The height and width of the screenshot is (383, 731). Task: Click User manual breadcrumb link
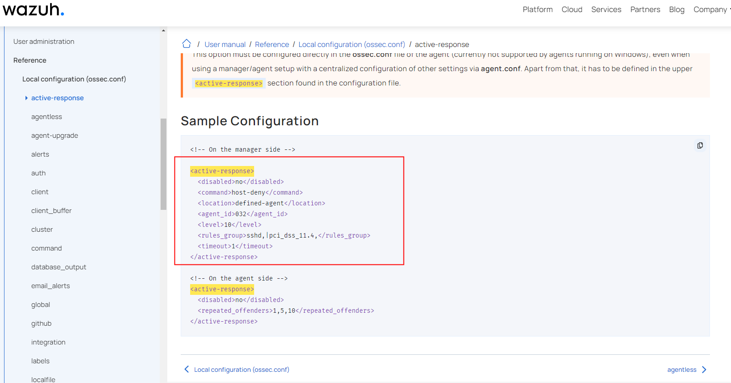click(225, 44)
